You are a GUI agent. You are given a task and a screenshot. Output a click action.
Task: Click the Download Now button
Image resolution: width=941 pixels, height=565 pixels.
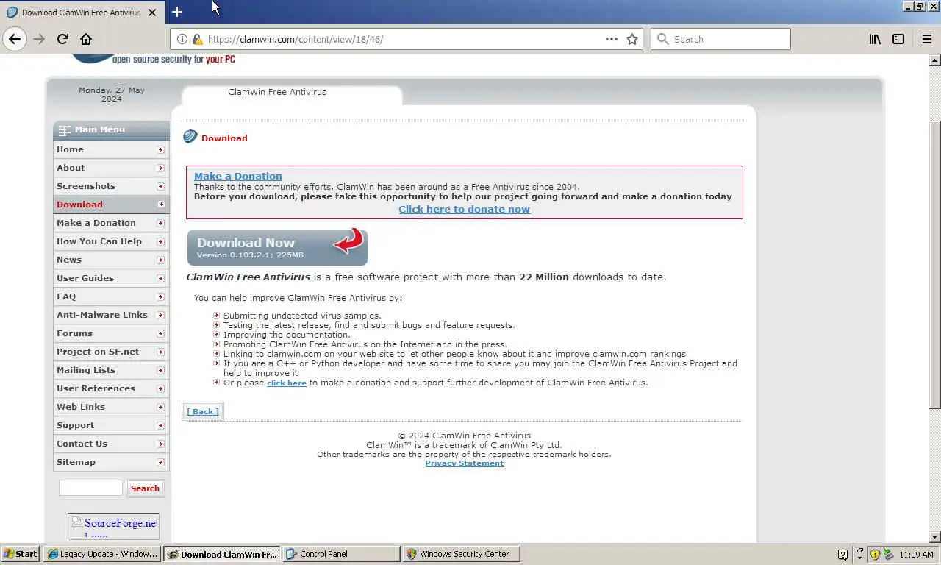277,247
